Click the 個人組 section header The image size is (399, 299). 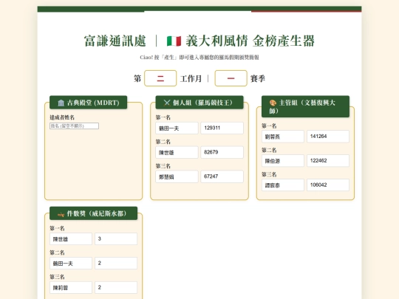[199, 103]
